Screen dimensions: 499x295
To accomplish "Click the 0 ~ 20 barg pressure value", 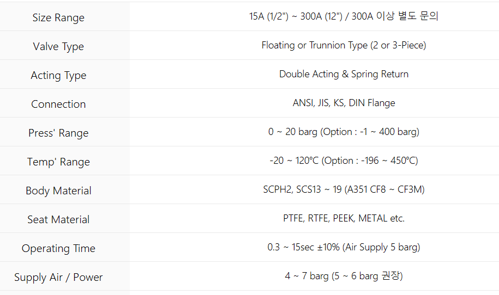I will [x=344, y=132].
